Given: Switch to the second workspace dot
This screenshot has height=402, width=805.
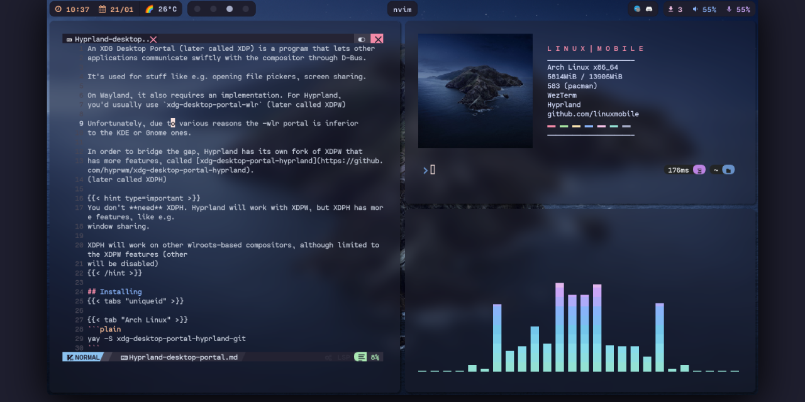Looking at the screenshot, I should (x=214, y=9).
